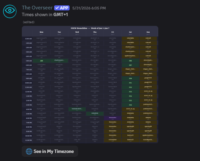The width and height of the screenshot is (200, 161).
Task: Click the globe icon on the timezone button
Action: pyautogui.click(x=29, y=152)
